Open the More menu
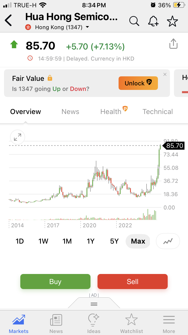This screenshot has height=335, width=188. point(169,324)
